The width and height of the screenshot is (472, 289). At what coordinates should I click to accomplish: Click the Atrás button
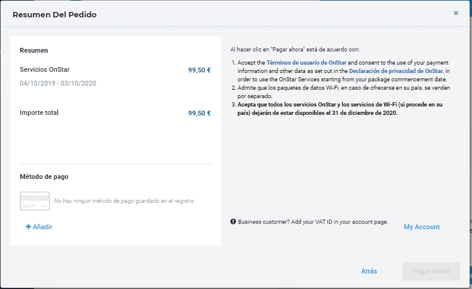[x=369, y=271]
